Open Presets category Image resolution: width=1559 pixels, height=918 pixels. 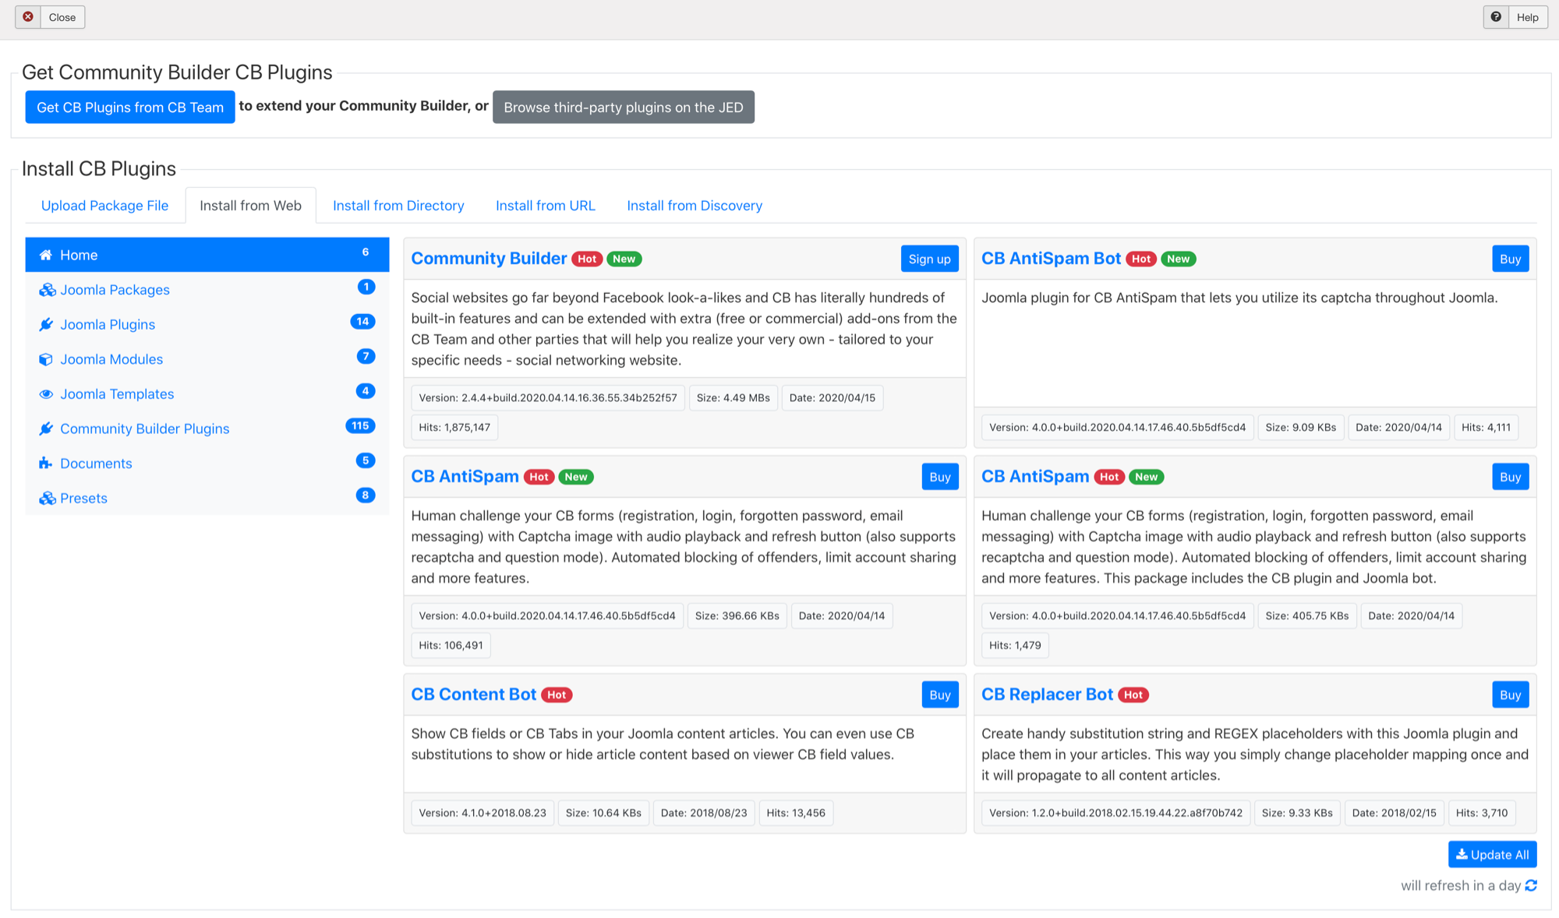[x=207, y=498]
